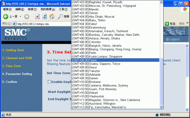Click the Internet zone globe icon
Image resolution: width=190 pixels, height=118 pixels.
pos(157,115)
